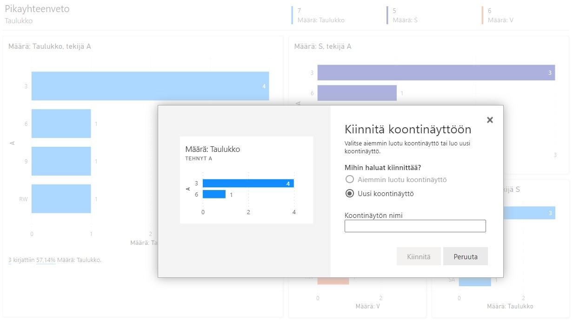Close the Kiinnitä koontinäyttöön dialog with X
The image size is (573, 321).
pos(490,120)
